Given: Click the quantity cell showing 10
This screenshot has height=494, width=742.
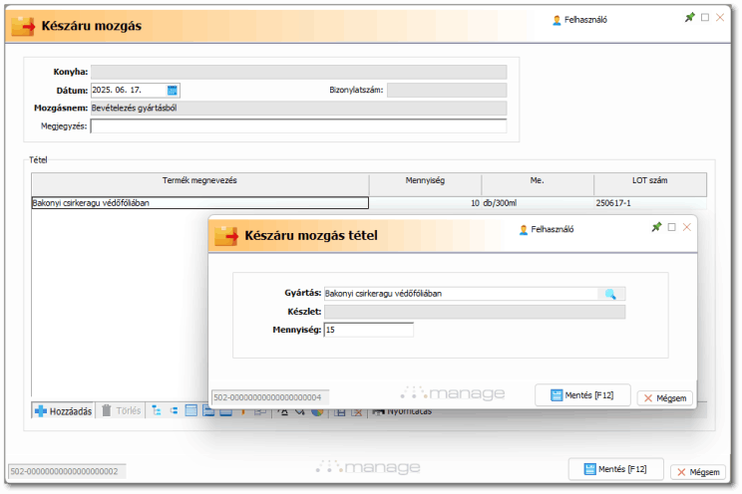Looking at the screenshot, I should [426, 203].
